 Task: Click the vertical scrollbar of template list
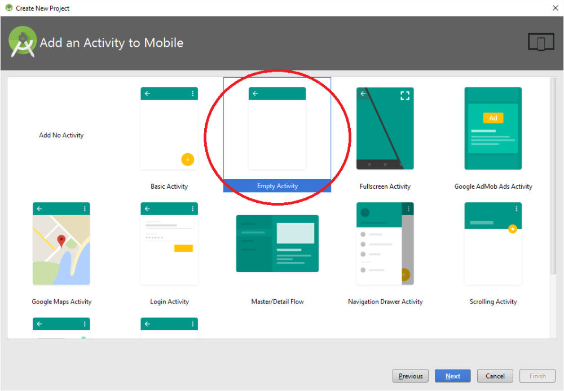point(554,176)
